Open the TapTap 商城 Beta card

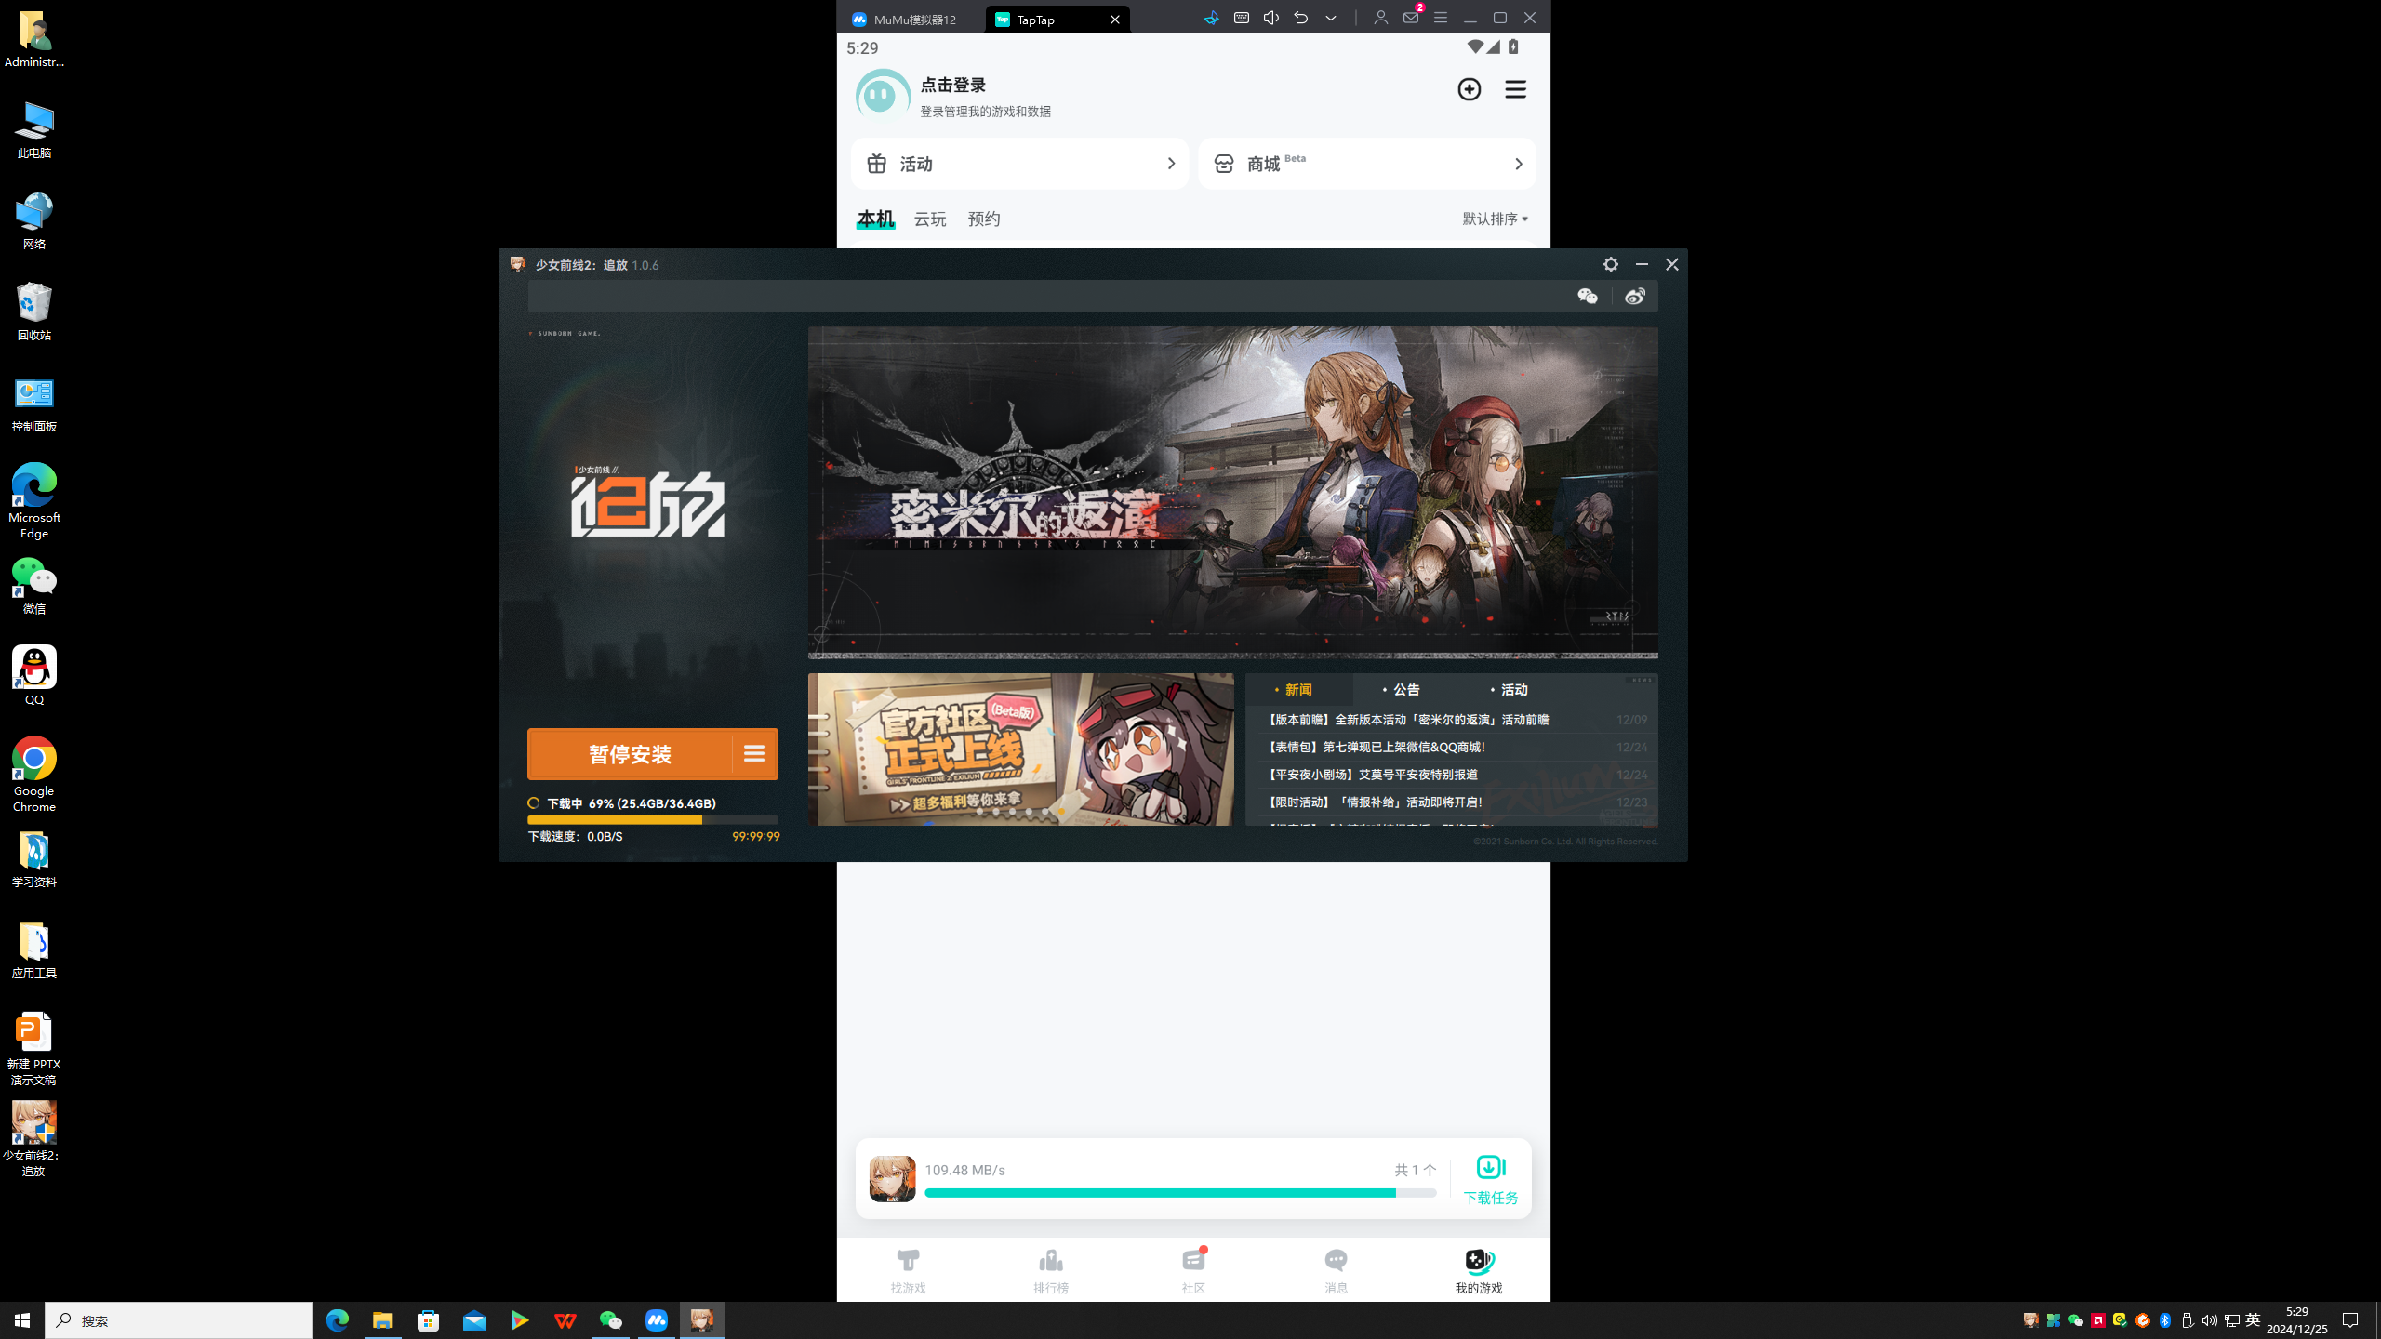pos(1366,164)
